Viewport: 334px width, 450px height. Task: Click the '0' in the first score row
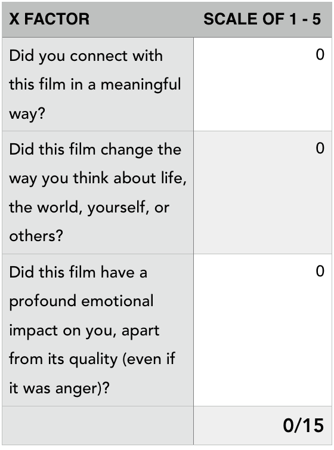320,54
